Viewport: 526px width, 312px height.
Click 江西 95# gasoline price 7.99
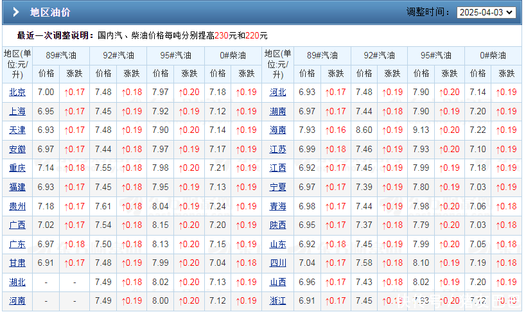pos(421,168)
